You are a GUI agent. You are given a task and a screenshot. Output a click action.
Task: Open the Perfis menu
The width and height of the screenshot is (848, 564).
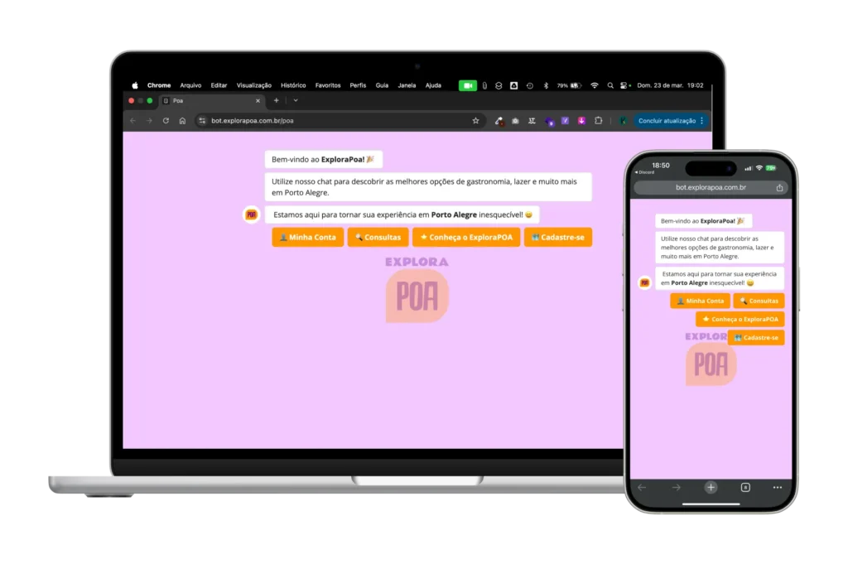pyautogui.click(x=358, y=85)
